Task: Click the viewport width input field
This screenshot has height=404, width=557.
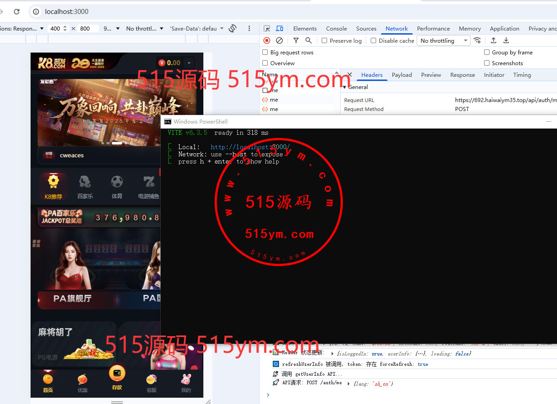Action: pyautogui.click(x=55, y=28)
